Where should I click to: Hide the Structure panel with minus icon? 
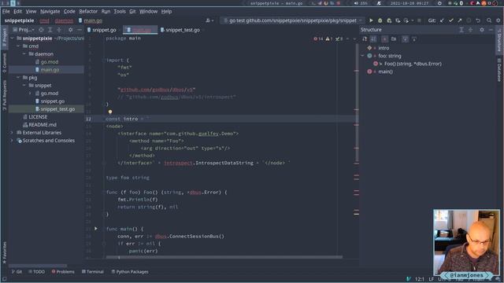pos(491,30)
